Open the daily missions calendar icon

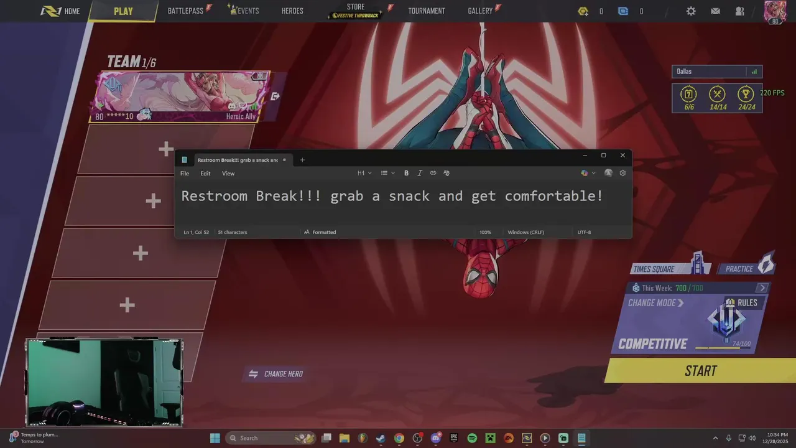pos(688,94)
